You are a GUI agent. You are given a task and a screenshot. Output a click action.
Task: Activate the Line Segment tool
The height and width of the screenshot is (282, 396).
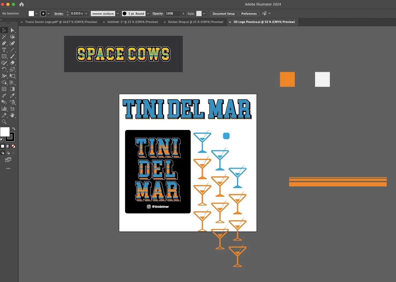(x=12, y=50)
